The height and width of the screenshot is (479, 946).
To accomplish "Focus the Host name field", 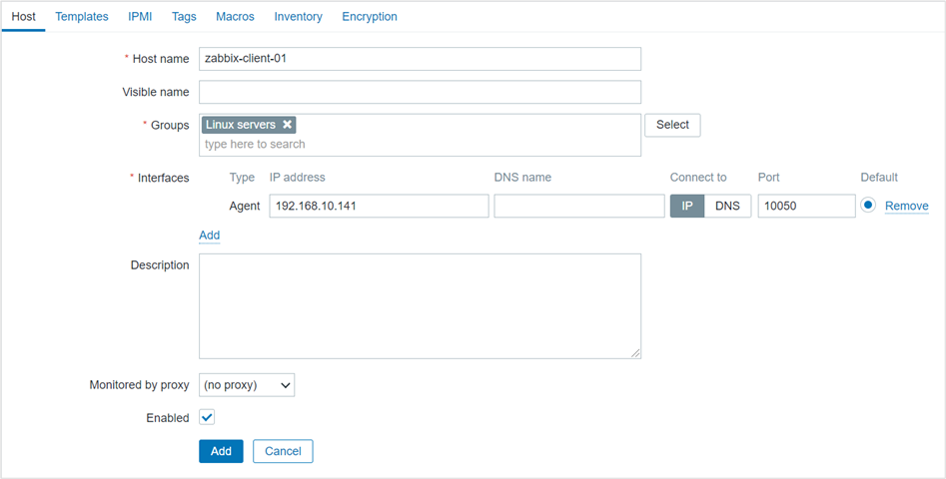I will click(x=420, y=59).
